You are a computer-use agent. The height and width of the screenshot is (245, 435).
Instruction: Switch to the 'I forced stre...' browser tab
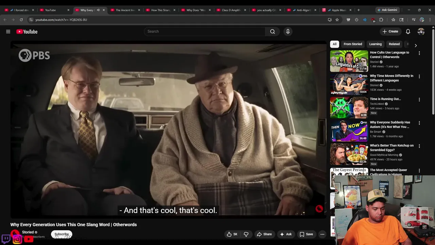[x=19, y=10]
